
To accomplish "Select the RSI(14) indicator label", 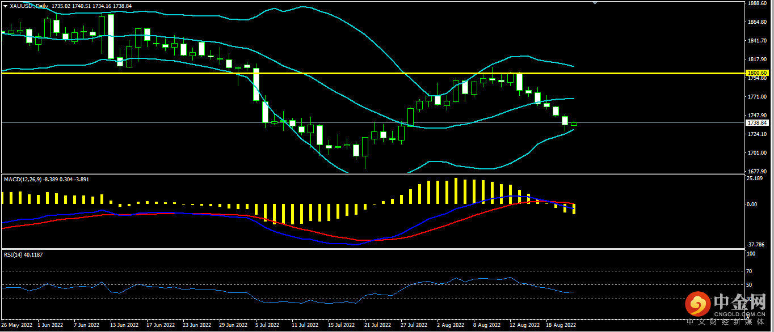I will (x=14, y=254).
